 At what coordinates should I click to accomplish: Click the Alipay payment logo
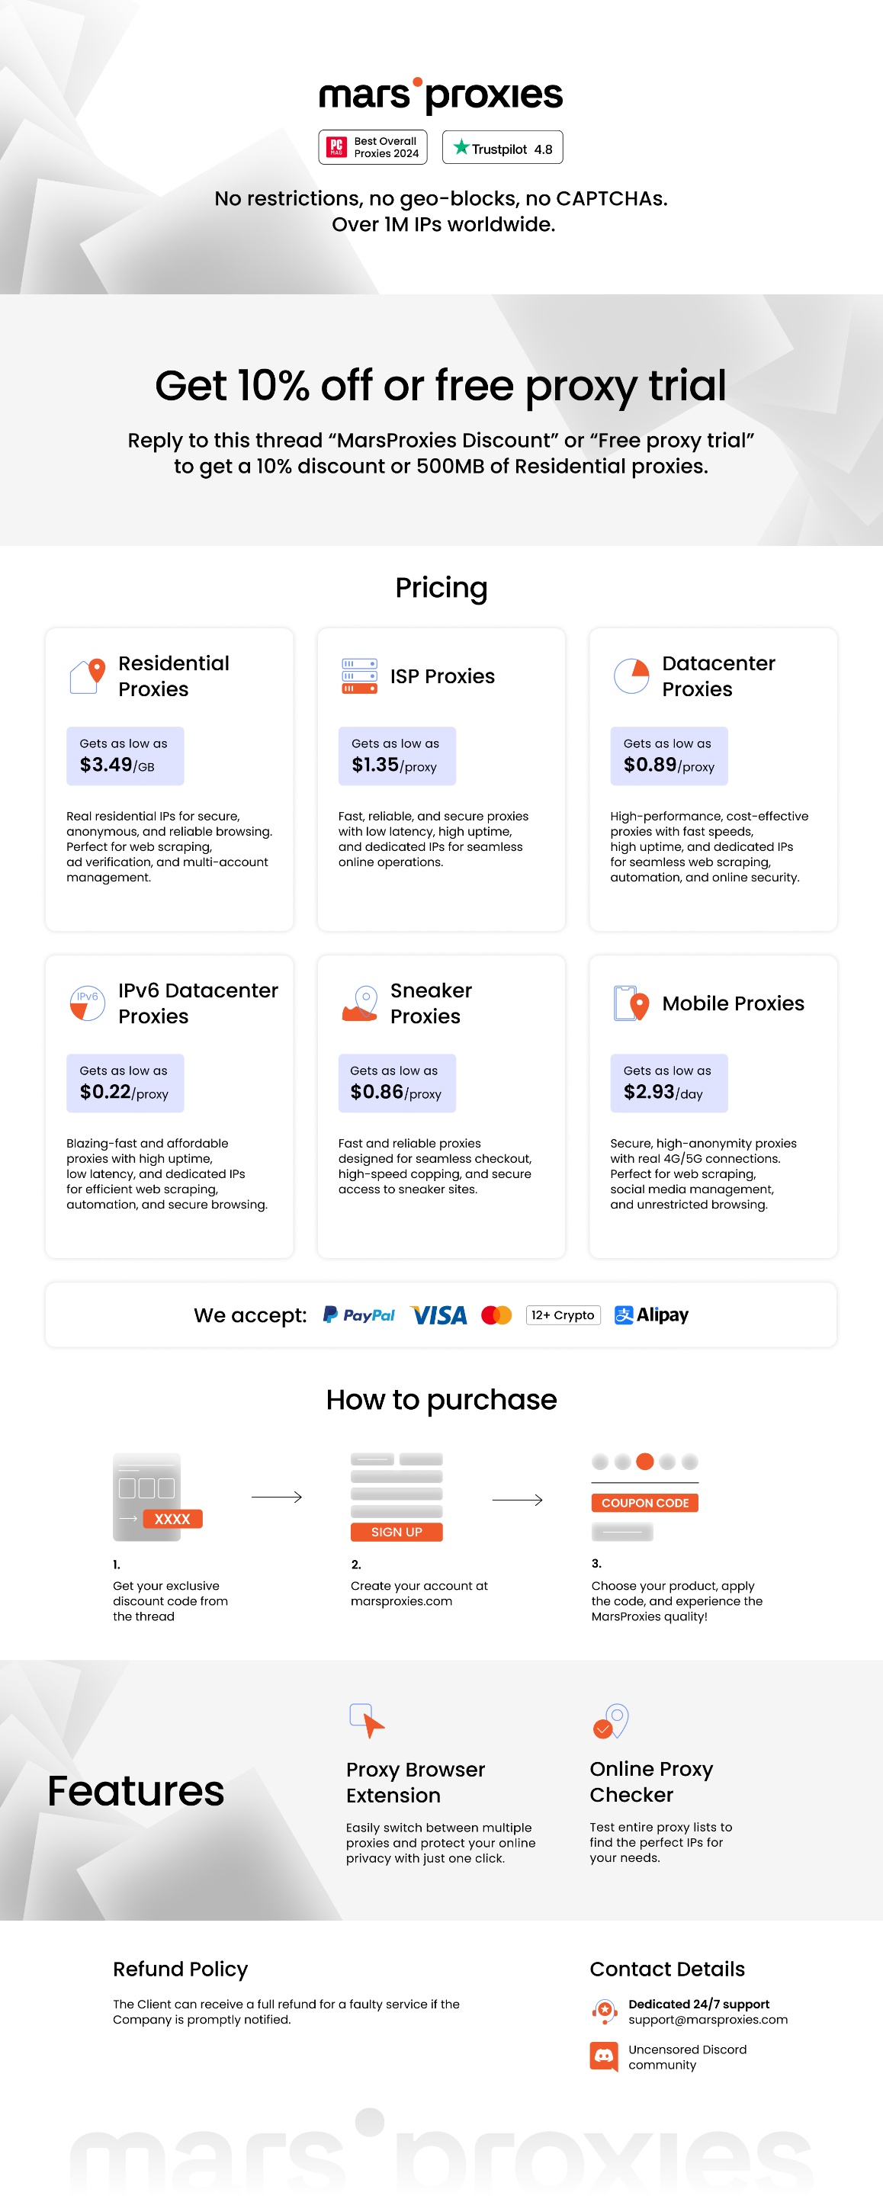point(651,1314)
